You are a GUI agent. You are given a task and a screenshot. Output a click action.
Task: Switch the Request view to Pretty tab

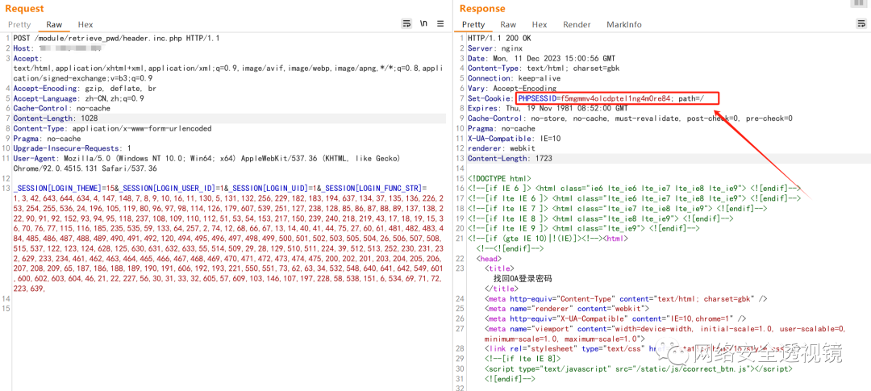(x=19, y=25)
